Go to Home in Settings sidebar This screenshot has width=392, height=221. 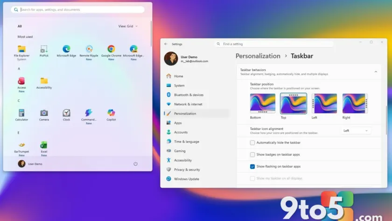[x=196, y=76]
